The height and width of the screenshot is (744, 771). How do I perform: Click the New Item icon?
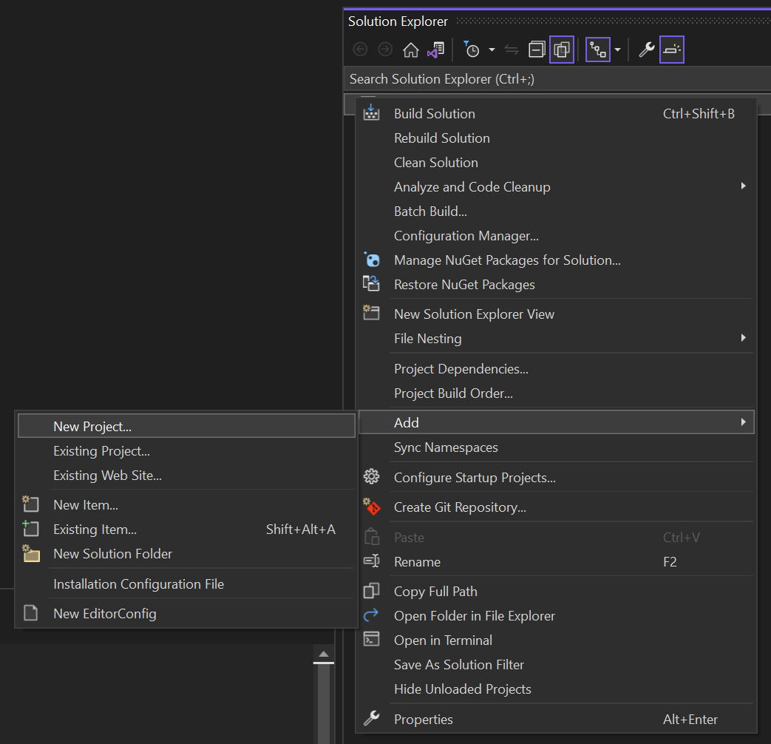pyautogui.click(x=30, y=504)
